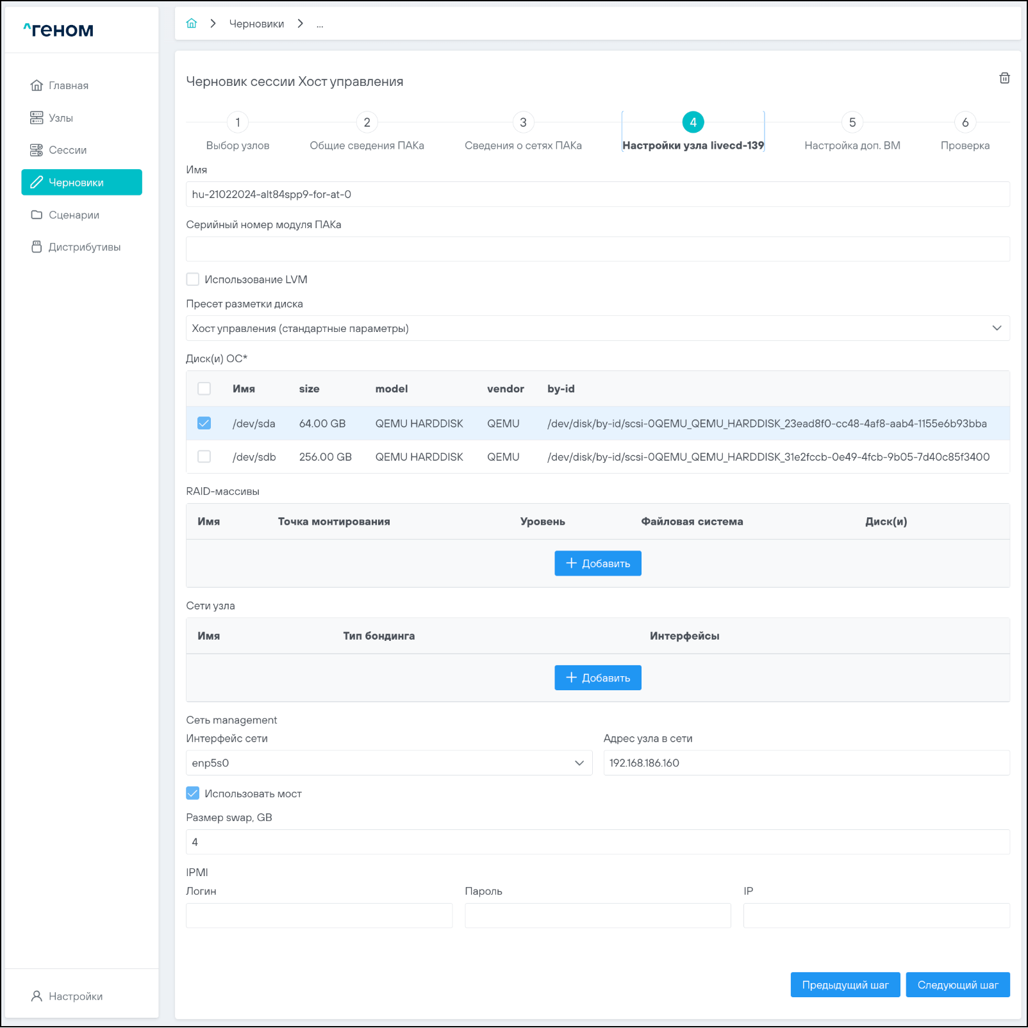Focus the Серийный номер модуля ПАКа field
Viewport: 1028px width, 1028px height.
point(597,249)
